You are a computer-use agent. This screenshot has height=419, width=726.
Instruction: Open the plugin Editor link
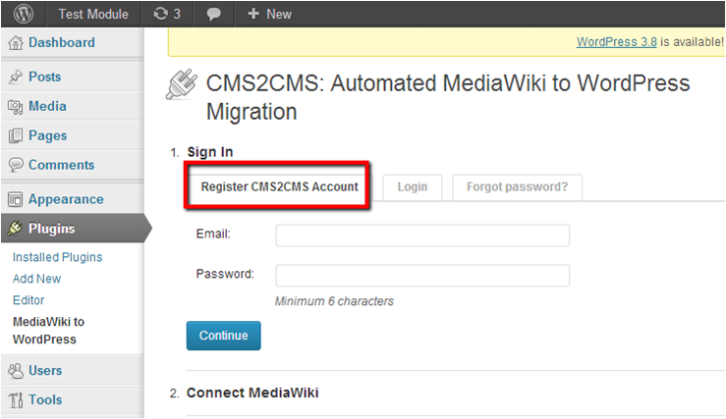(x=28, y=300)
